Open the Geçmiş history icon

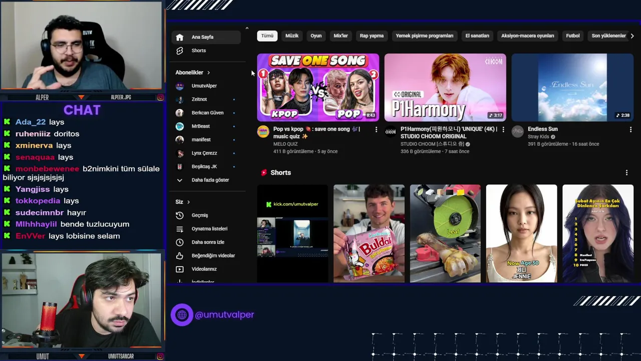click(x=180, y=215)
